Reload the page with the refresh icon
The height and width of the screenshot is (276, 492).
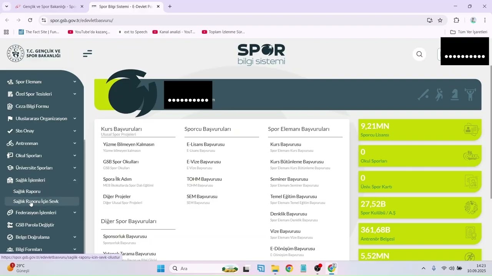pyautogui.click(x=30, y=20)
